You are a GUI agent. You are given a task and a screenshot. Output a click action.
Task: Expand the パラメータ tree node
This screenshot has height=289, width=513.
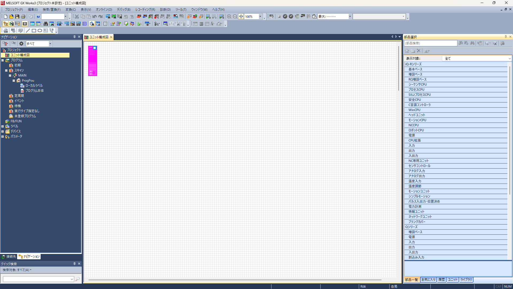coord(3,136)
